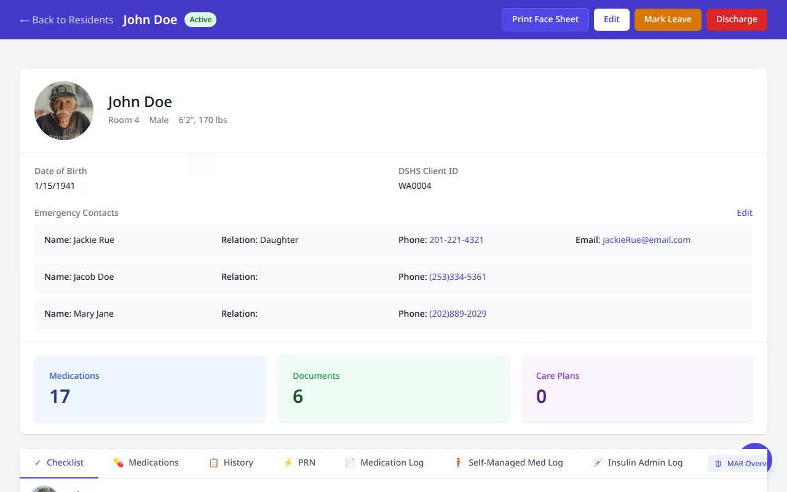The width and height of the screenshot is (787, 492).
Task: Click the clipboard icon beside History tab
Action: pos(214,462)
